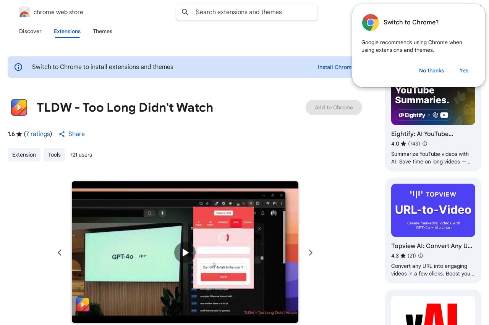489x325 pixels.
Task: Click the Add to Chrome button
Action: [334, 107]
